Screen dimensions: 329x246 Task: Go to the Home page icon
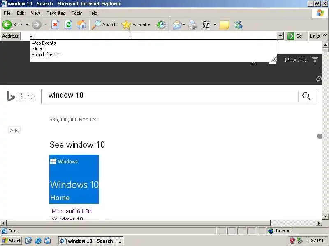tap(81, 25)
